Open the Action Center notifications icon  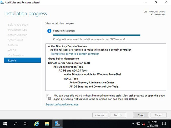164,124
